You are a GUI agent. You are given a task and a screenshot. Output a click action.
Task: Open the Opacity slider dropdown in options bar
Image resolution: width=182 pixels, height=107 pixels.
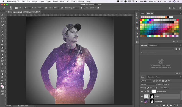coord(43,8)
